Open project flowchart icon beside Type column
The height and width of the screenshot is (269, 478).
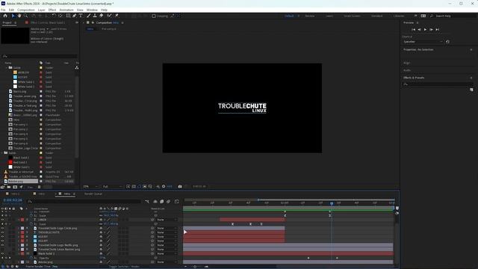[x=77, y=67]
